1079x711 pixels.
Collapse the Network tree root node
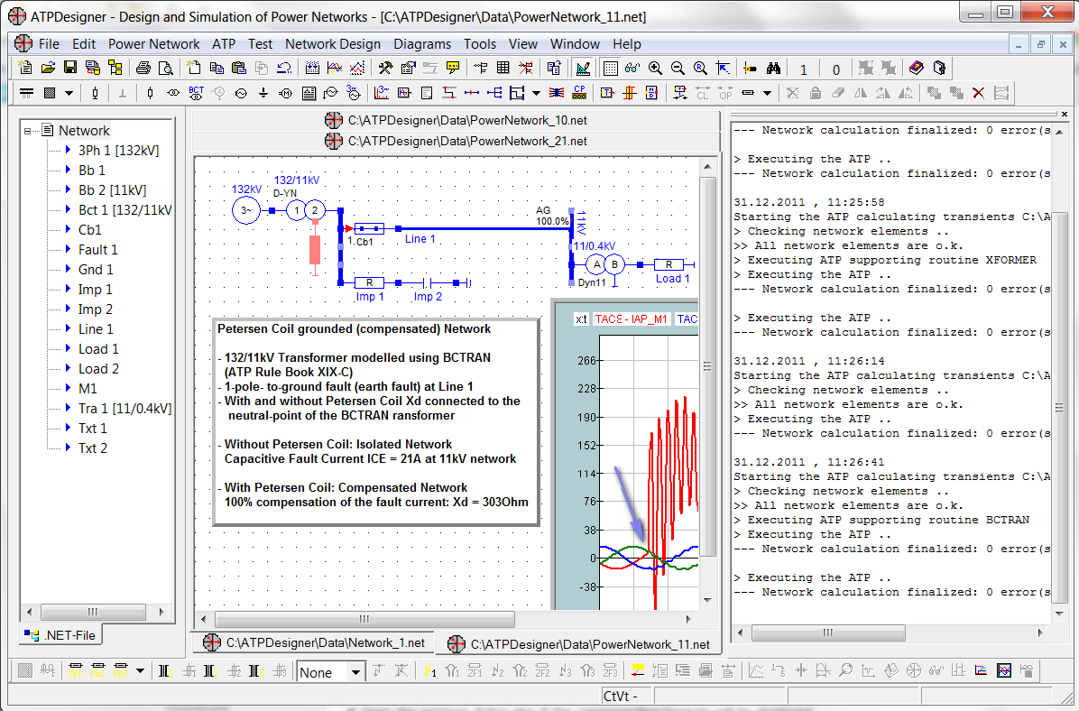click(29, 131)
